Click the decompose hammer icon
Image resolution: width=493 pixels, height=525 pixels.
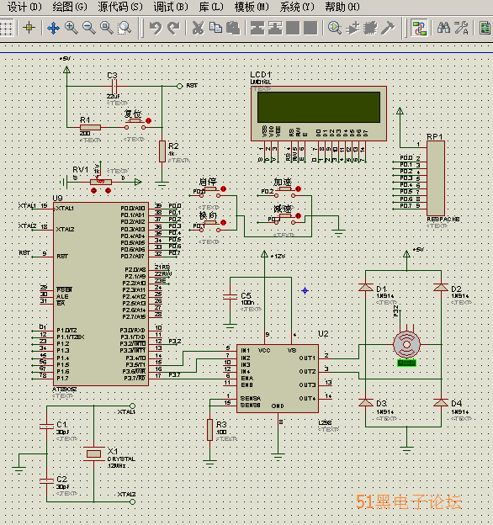[x=388, y=28]
